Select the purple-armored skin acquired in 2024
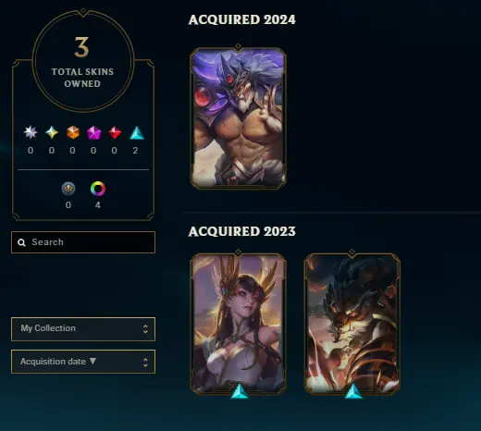This screenshot has width=481, height=431. (238, 117)
